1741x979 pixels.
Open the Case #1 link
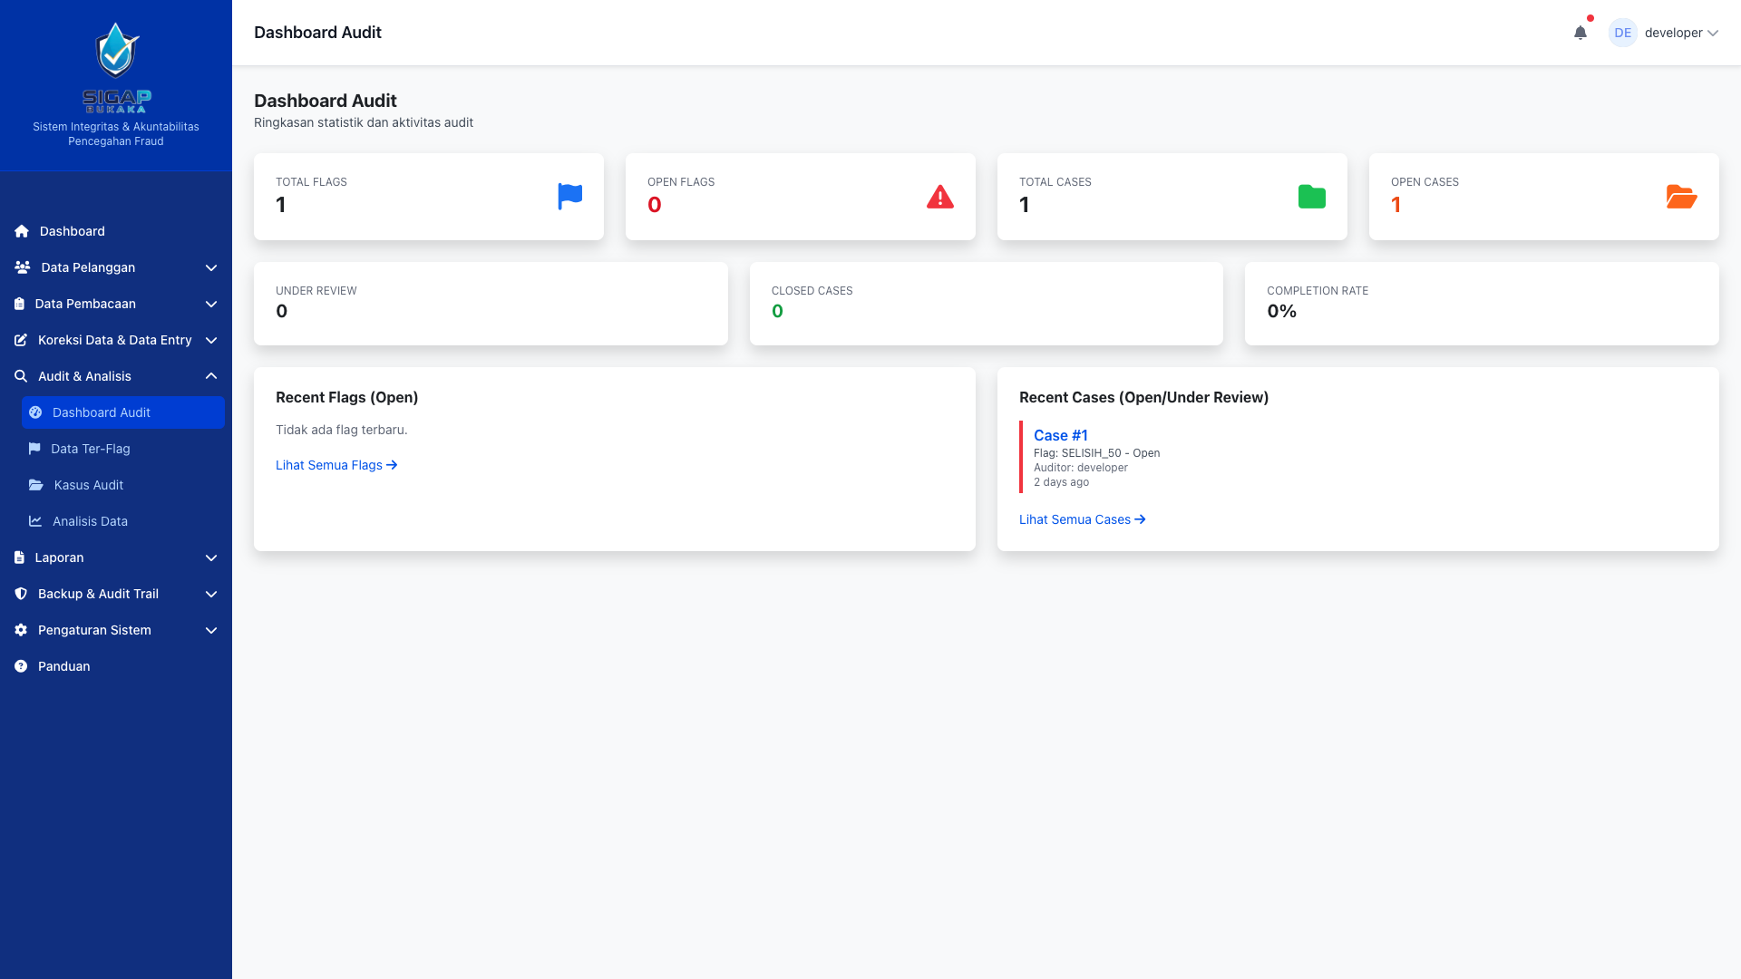pyautogui.click(x=1060, y=435)
